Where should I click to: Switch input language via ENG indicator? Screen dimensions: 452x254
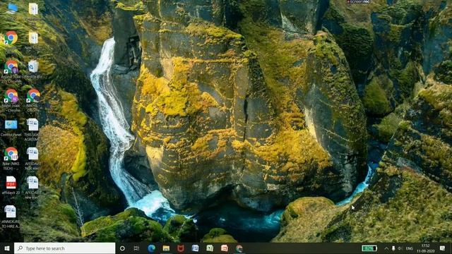point(410,248)
